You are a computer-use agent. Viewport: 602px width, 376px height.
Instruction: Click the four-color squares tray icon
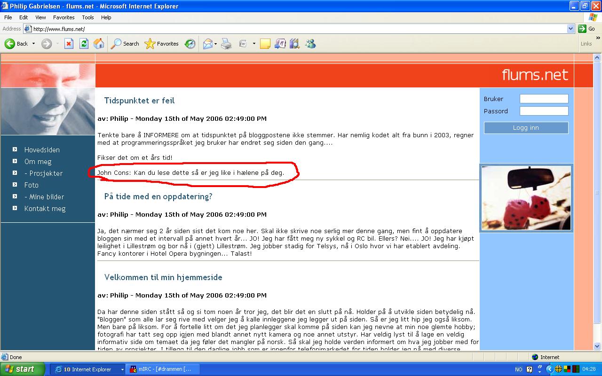click(x=567, y=369)
